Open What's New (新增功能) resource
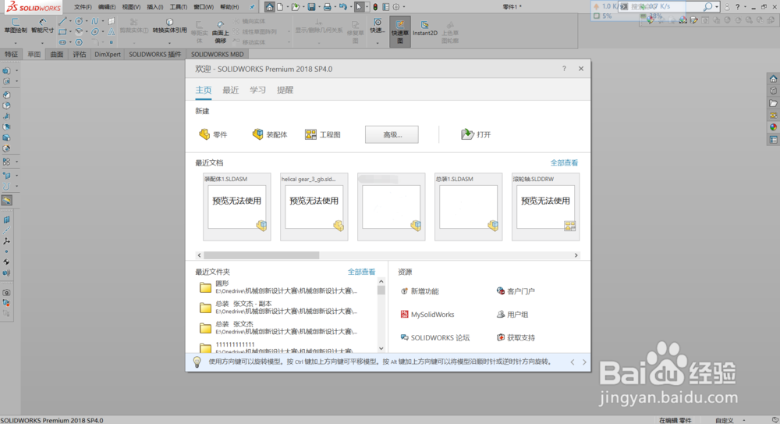This screenshot has width=780, height=424. tap(420, 291)
